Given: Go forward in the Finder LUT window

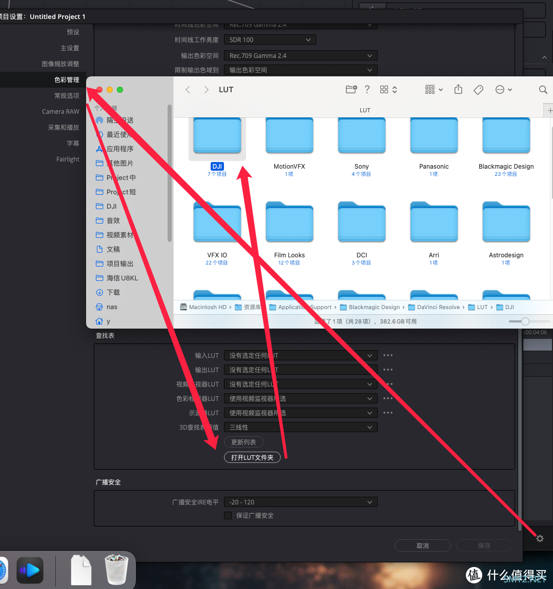Looking at the screenshot, I should 206,89.
